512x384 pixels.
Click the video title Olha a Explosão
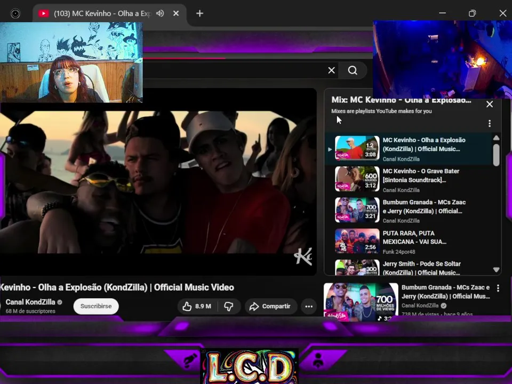[x=117, y=287]
